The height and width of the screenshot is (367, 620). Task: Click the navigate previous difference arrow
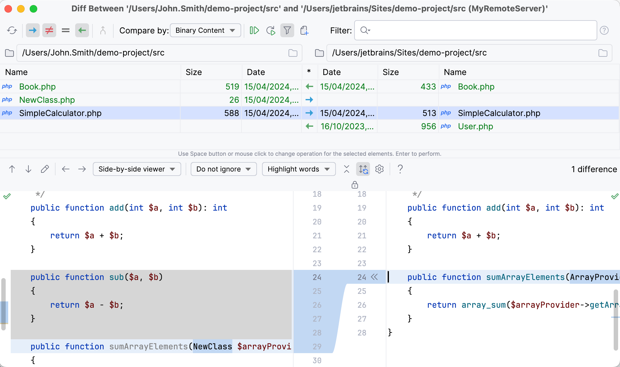tap(12, 170)
